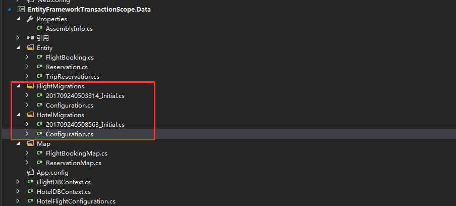
Task: Click the references icon next to 引用
Action: (30, 38)
